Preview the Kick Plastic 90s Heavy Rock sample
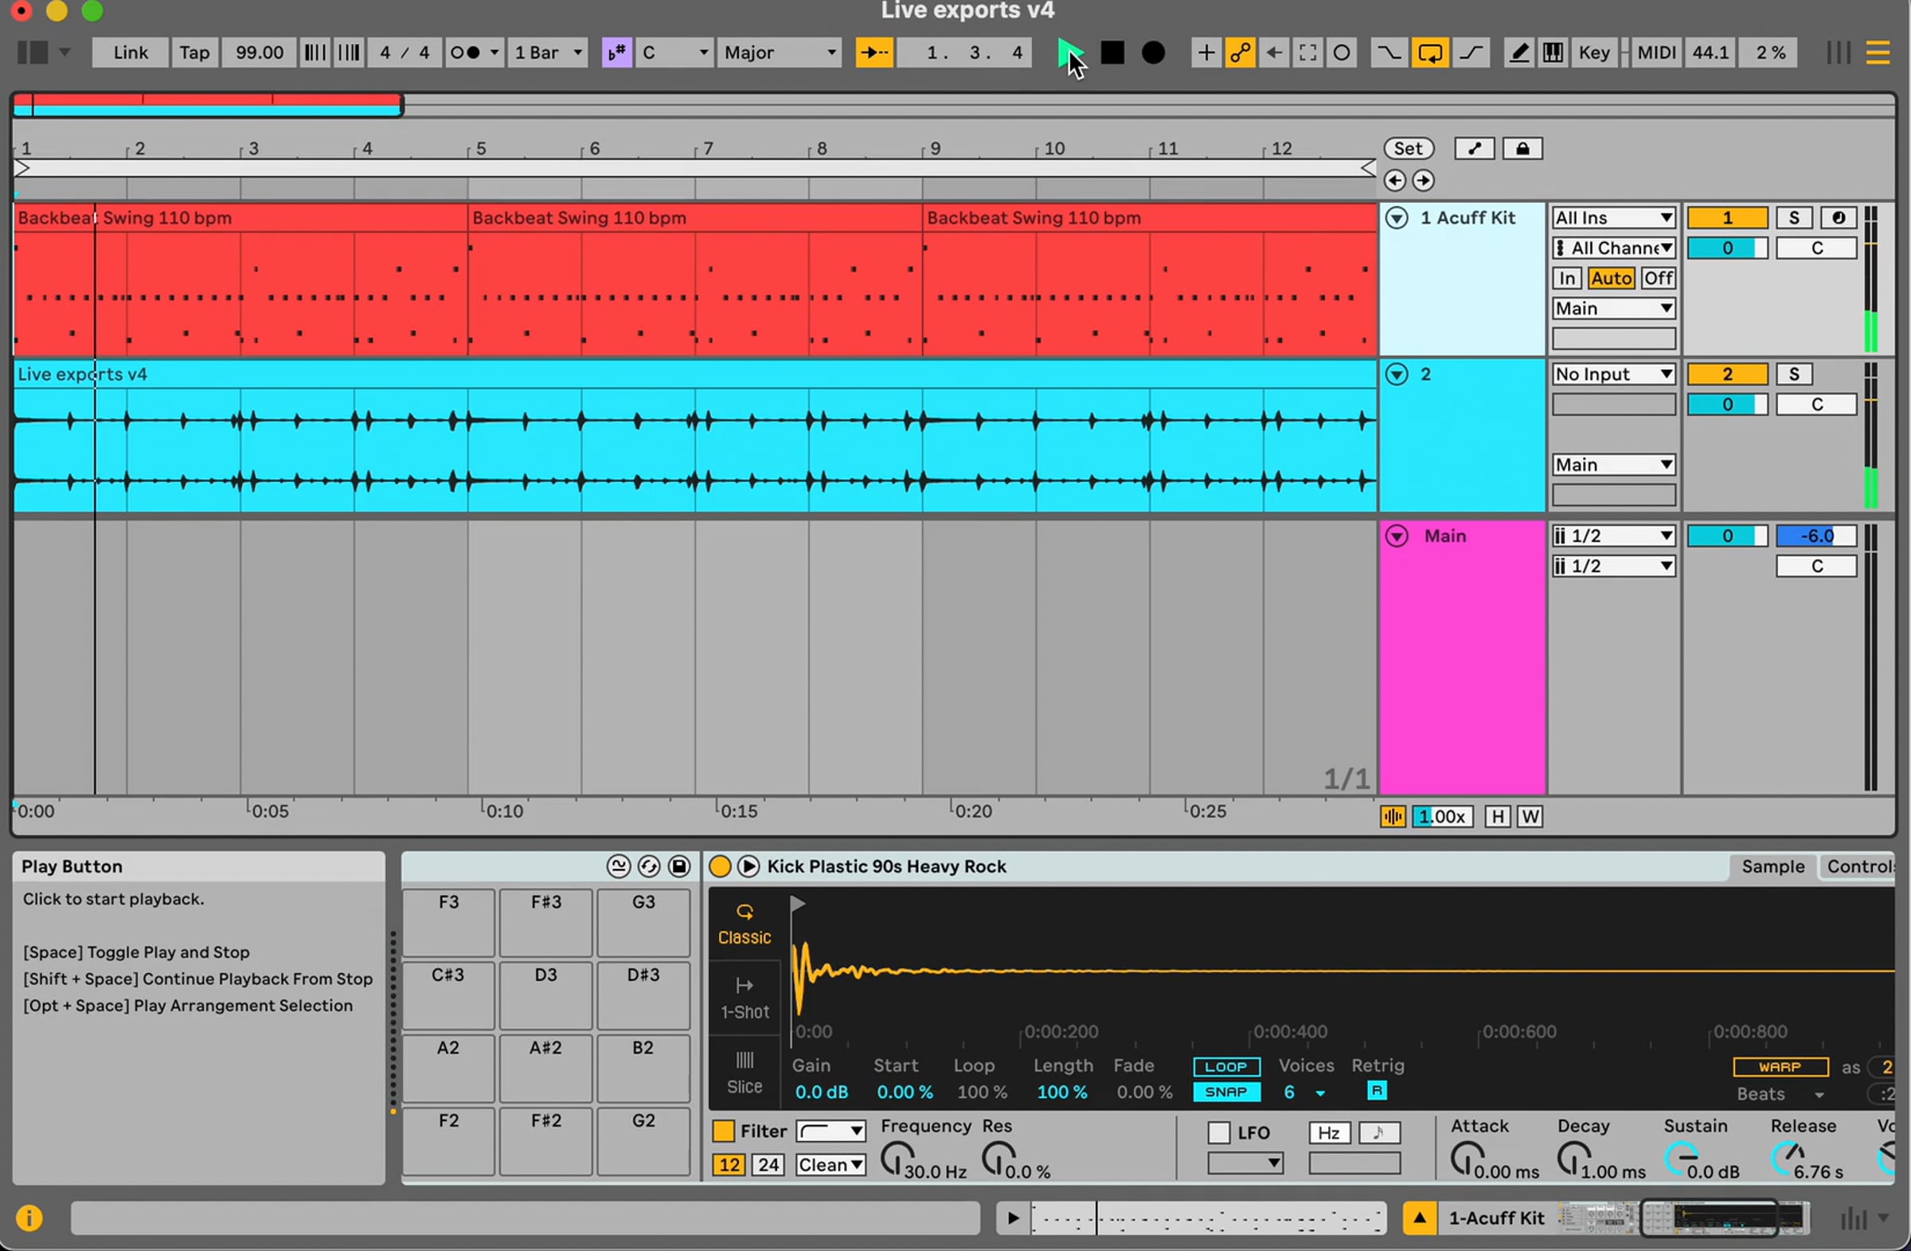Screen dimensions: 1911x1251 (748, 866)
